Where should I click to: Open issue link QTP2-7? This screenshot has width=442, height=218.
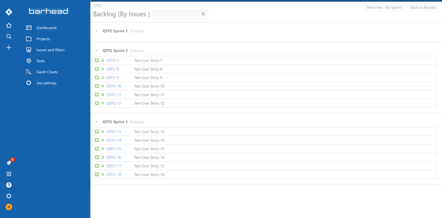[x=112, y=61]
